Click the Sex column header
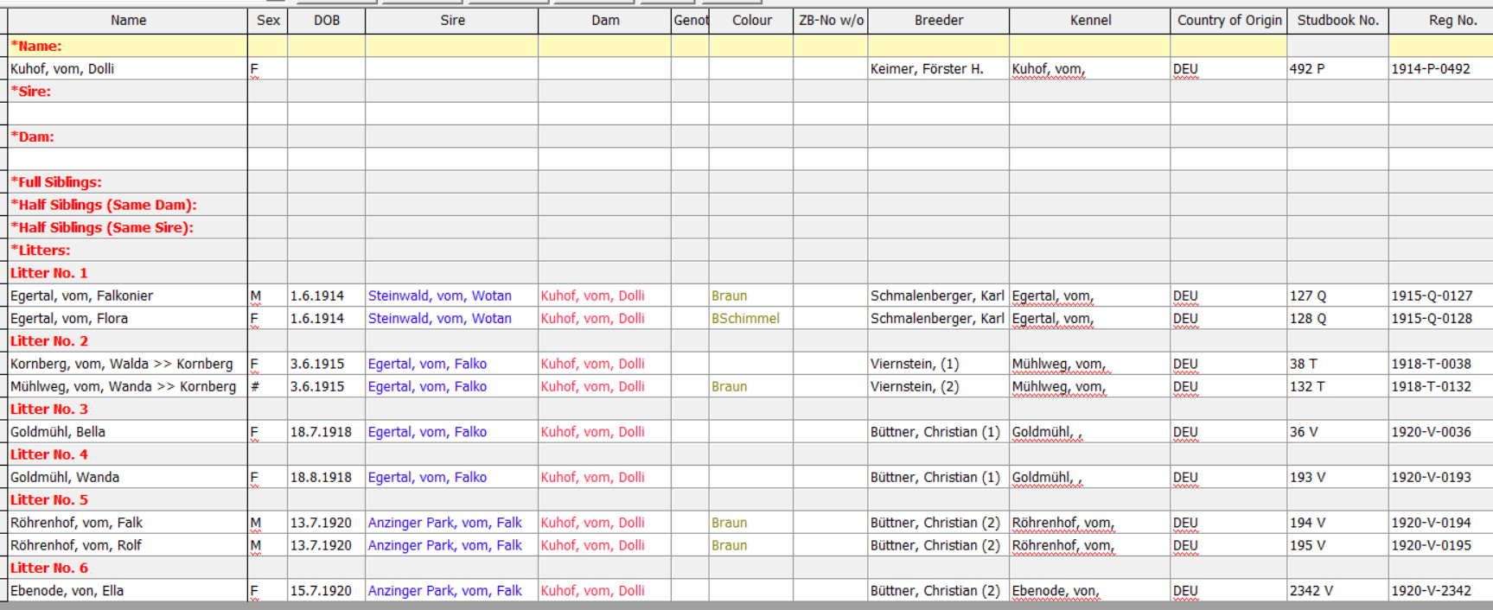This screenshot has width=1493, height=610. 268,20
